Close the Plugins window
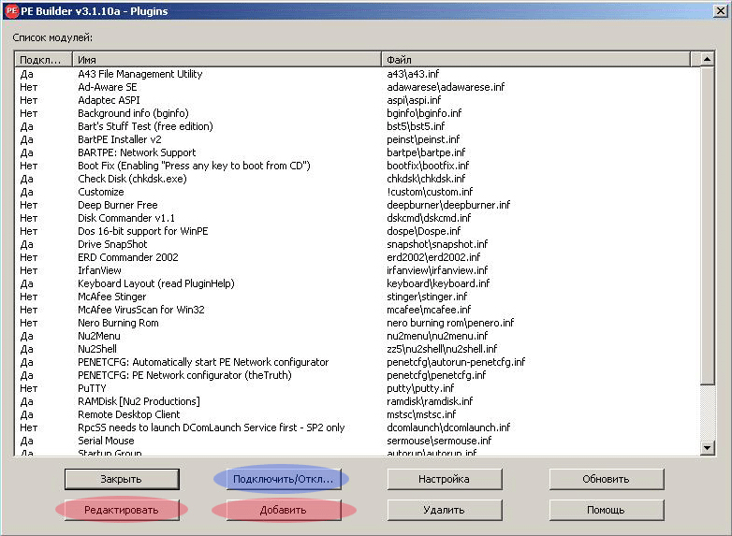Viewport: 732px width, 536px height. [721, 10]
